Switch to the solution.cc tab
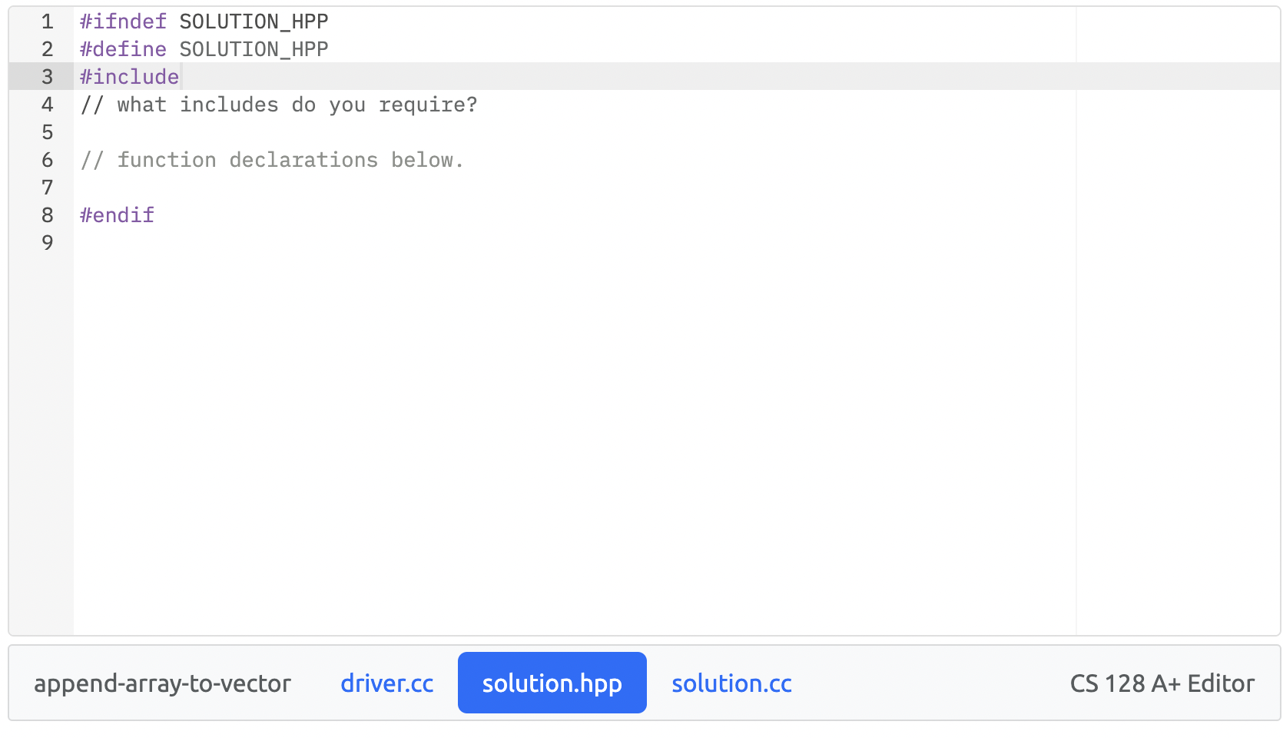 coord(731,683)
